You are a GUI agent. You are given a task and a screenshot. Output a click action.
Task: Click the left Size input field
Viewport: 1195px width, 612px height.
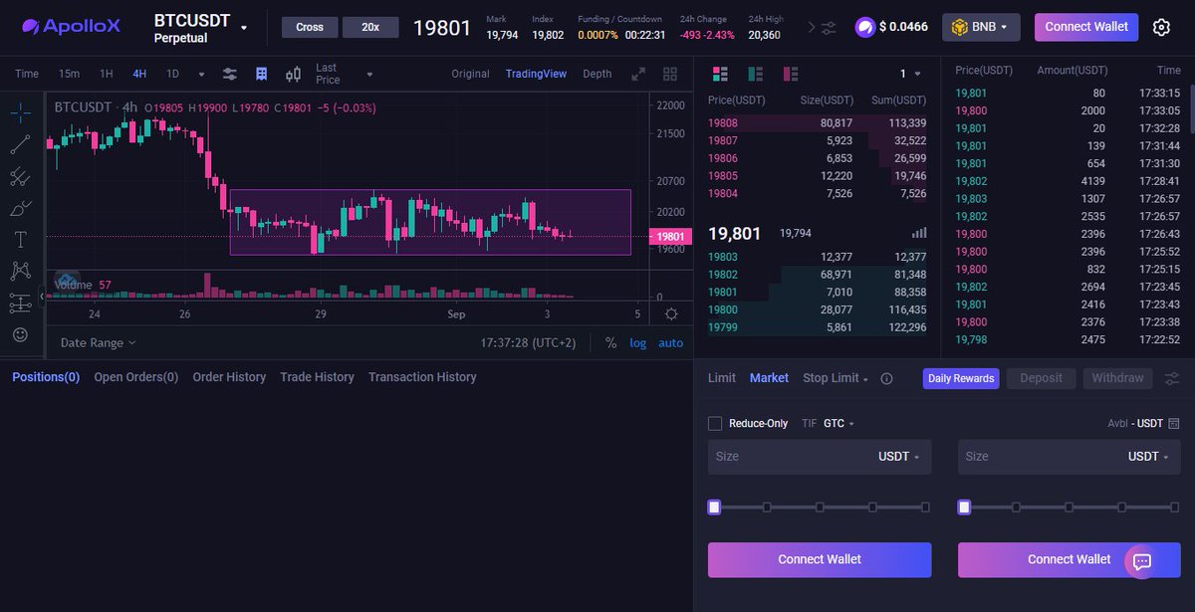point(820,457)
